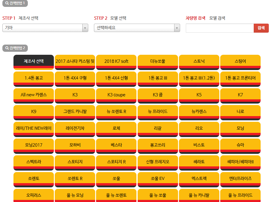Click the 엑스트렉 model button
269x202 pixels.
[199, 180]
